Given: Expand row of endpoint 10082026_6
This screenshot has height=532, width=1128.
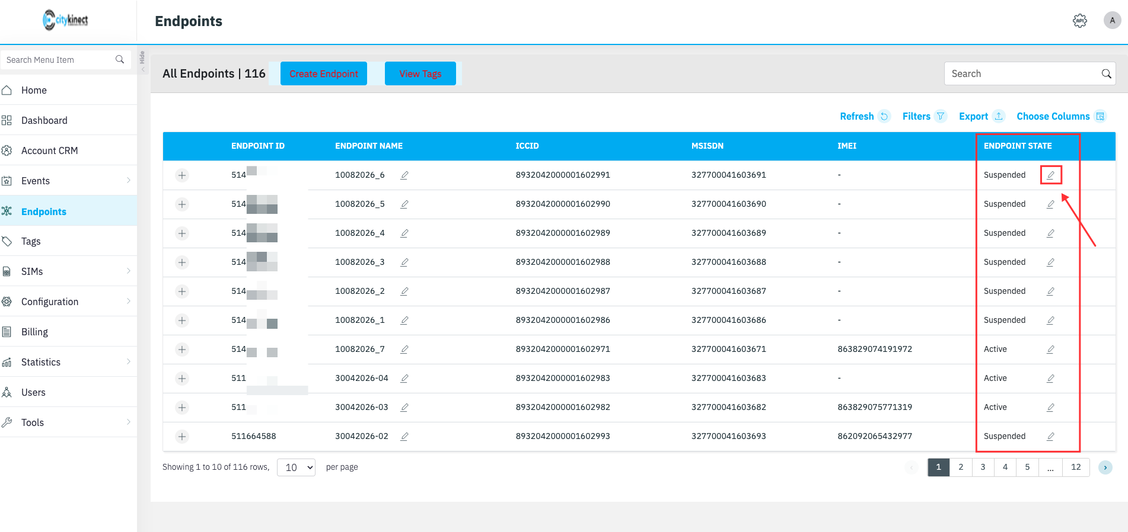Looking at the screenshot, I should (182, 175).
